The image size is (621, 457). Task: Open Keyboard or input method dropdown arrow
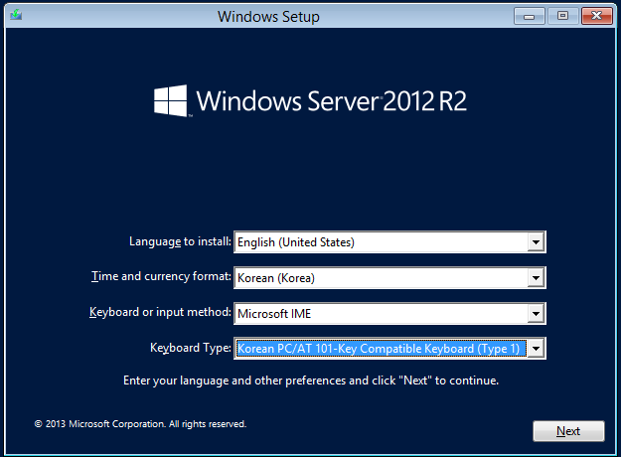(x=536, y=314)
